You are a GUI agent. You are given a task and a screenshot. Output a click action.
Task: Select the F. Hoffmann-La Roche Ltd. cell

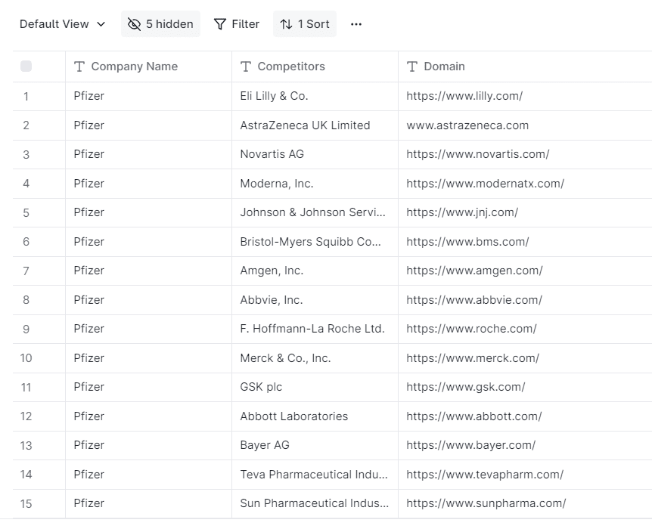click(x=315, y=329)
